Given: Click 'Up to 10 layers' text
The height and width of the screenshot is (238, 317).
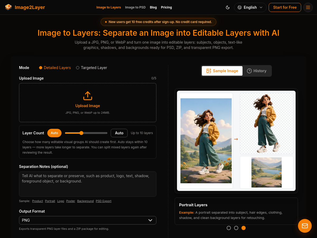Looking at the screenshot, I should coord(142,133).
